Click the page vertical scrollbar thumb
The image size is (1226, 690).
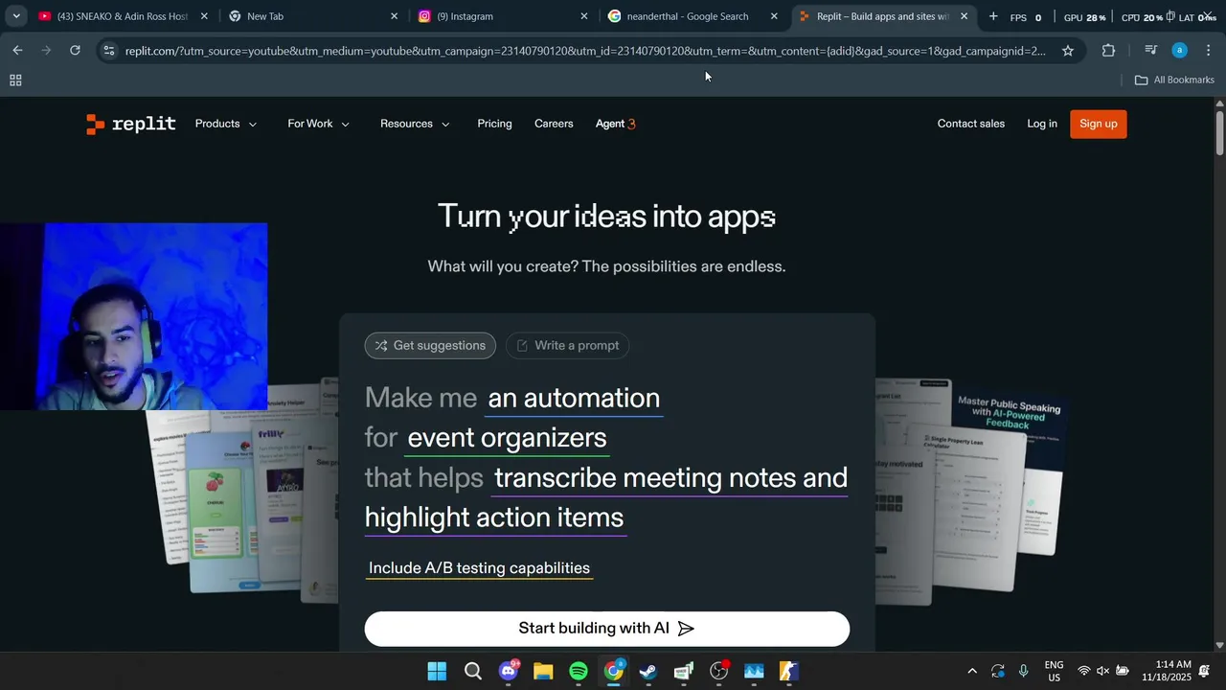(x=1219, y=132)
